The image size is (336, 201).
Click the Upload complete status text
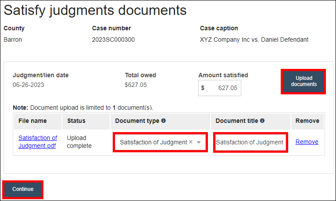tap(79, 142)
